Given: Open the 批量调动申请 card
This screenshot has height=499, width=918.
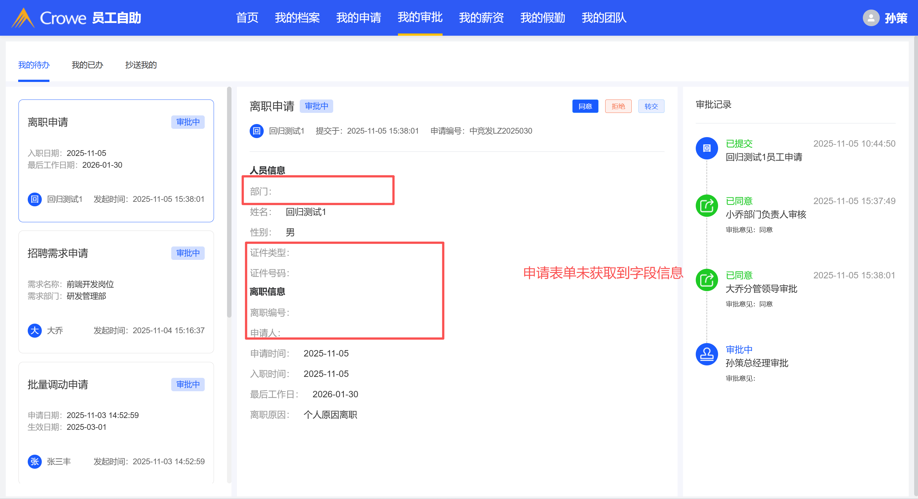Looking at the screenshot, I should [x=116, y=422].
